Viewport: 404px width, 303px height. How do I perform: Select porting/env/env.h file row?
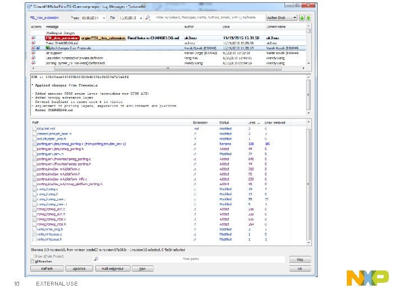(168, 154)
